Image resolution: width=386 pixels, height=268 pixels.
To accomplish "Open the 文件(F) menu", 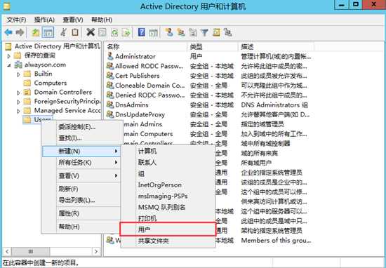I will (x=16, y=20).
